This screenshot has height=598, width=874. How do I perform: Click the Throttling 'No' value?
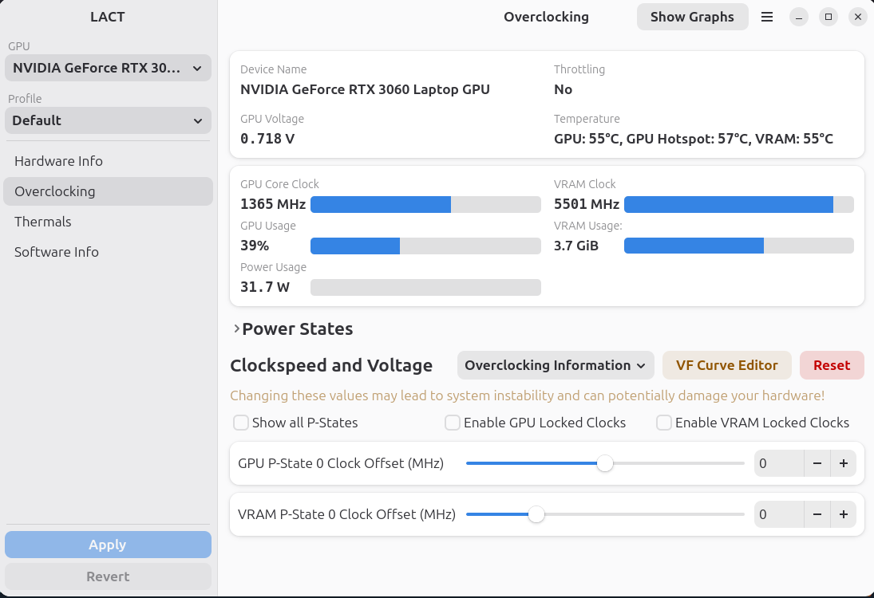pyautogui.click(x=563, y=89)
